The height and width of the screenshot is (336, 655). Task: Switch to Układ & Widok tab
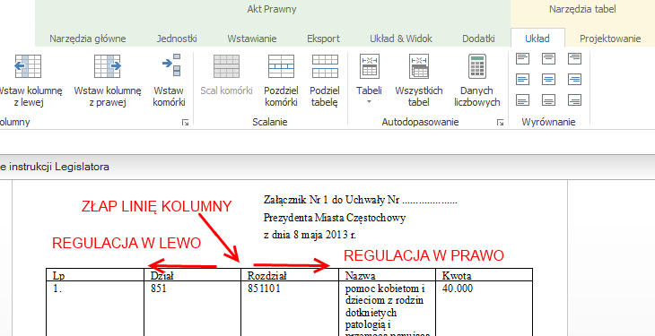pos(401,39)
